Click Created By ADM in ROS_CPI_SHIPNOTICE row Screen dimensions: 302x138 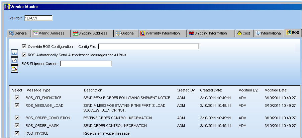[181, 98]
